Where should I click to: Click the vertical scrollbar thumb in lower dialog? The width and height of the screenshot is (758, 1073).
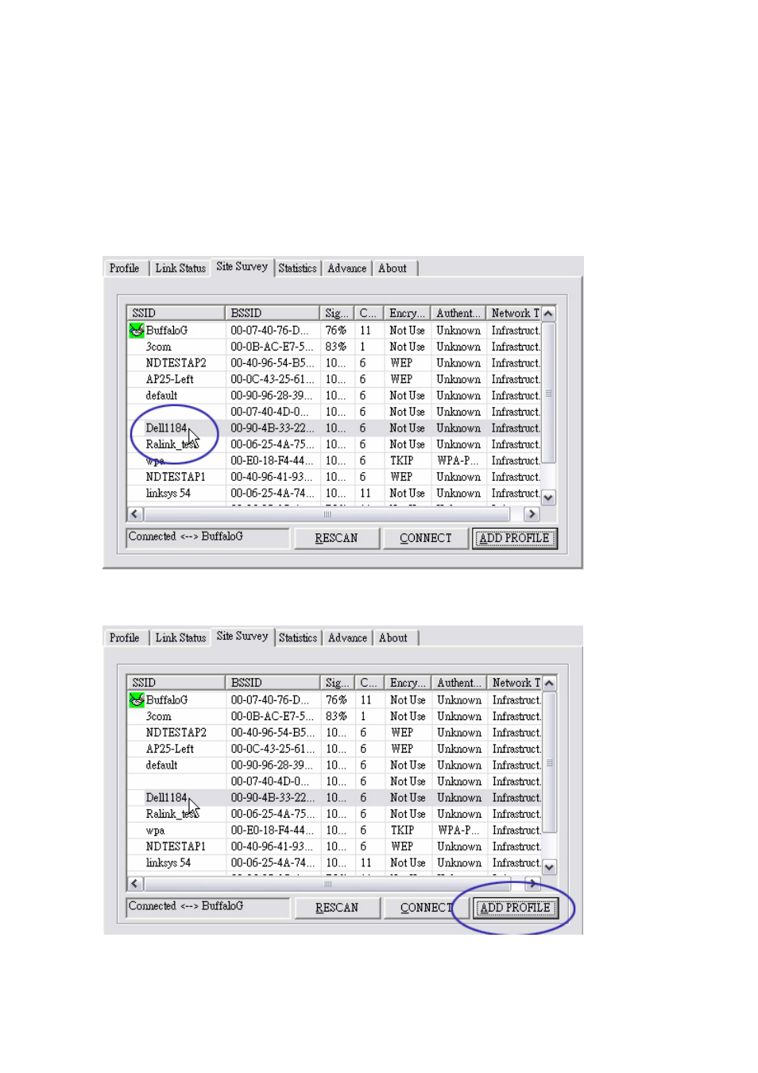pos(549,762)
